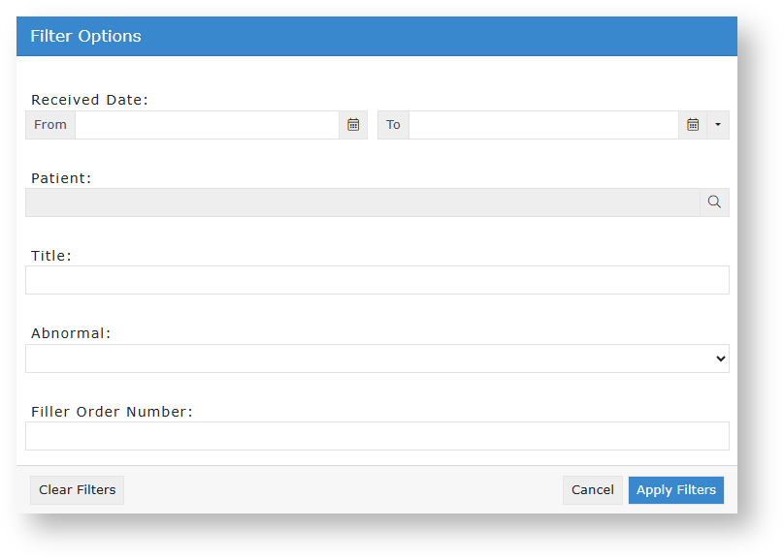Screen dimensions: 784x560
Task: Cancel the filter dialog
Action: tap(592, 490)
